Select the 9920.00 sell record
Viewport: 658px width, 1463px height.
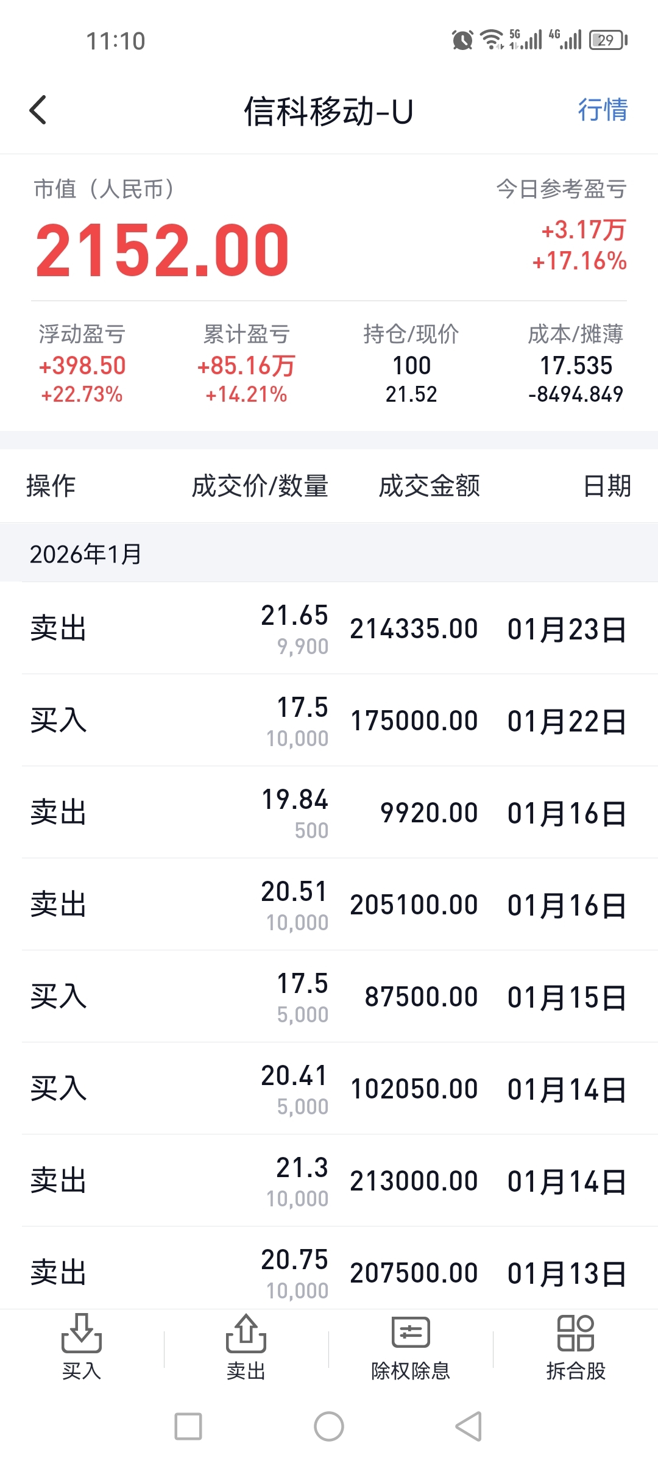[x=329, y=813]
